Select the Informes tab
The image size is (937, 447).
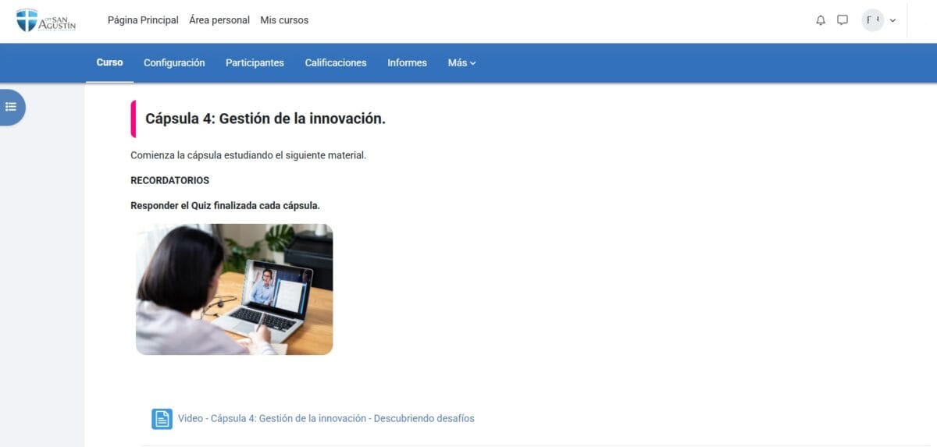click(x=407, y=63)
